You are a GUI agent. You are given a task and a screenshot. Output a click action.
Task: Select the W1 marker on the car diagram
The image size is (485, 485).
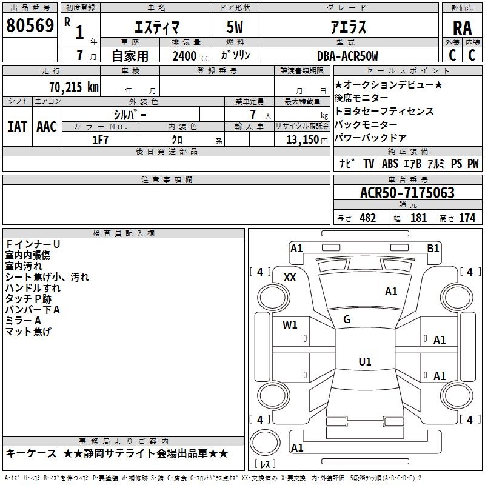click(290, 324)
